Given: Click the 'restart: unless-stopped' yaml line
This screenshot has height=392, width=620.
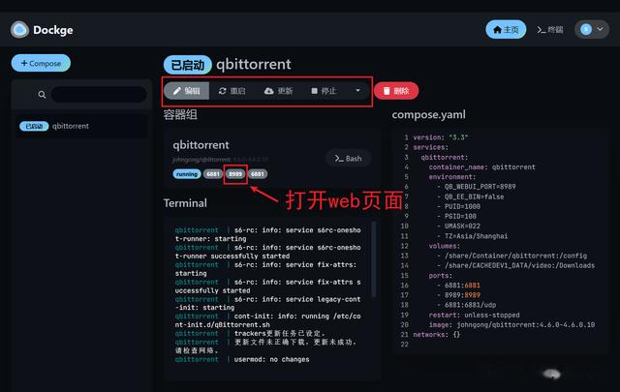Looking at the screenshot, I should (x=474, y=315).
